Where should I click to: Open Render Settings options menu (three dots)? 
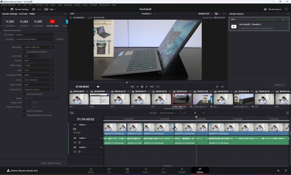tap(65, 14)
